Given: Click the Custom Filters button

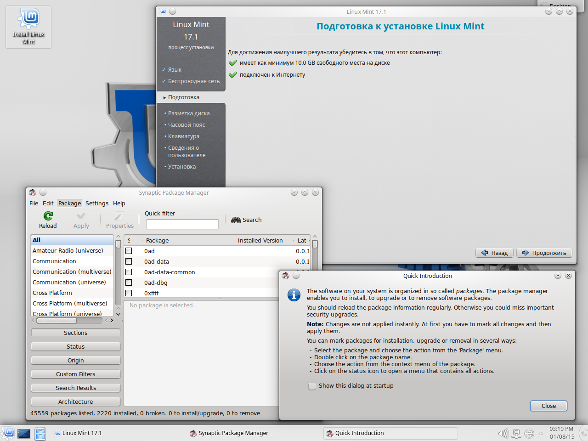Looking at the screenshot, I should click(76, 374).
